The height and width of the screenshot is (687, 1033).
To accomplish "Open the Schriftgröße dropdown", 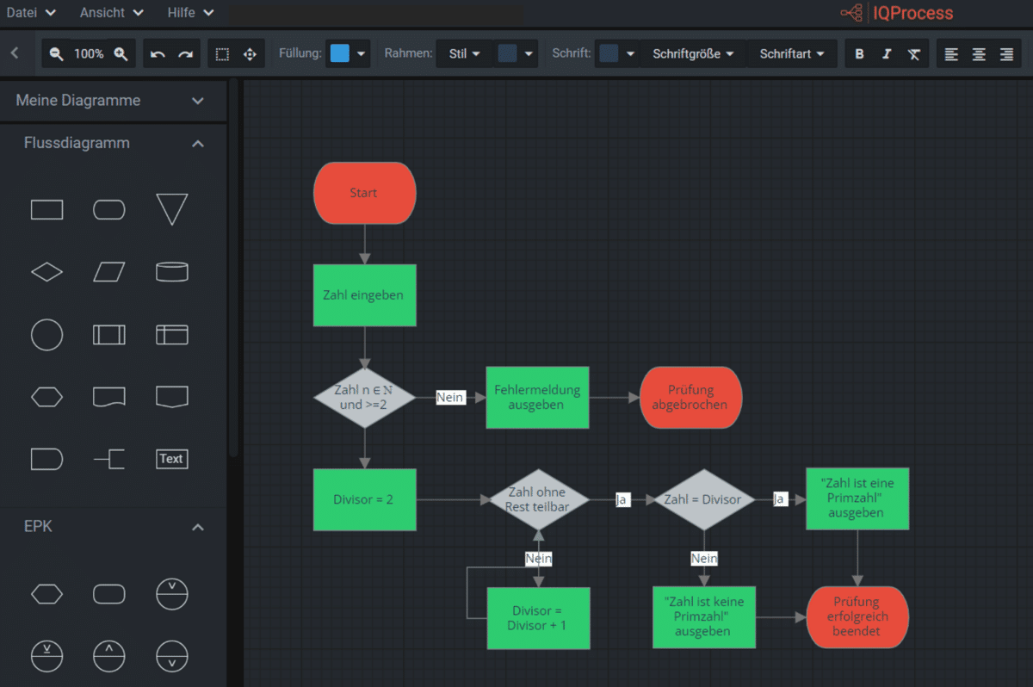I will 693,53.
